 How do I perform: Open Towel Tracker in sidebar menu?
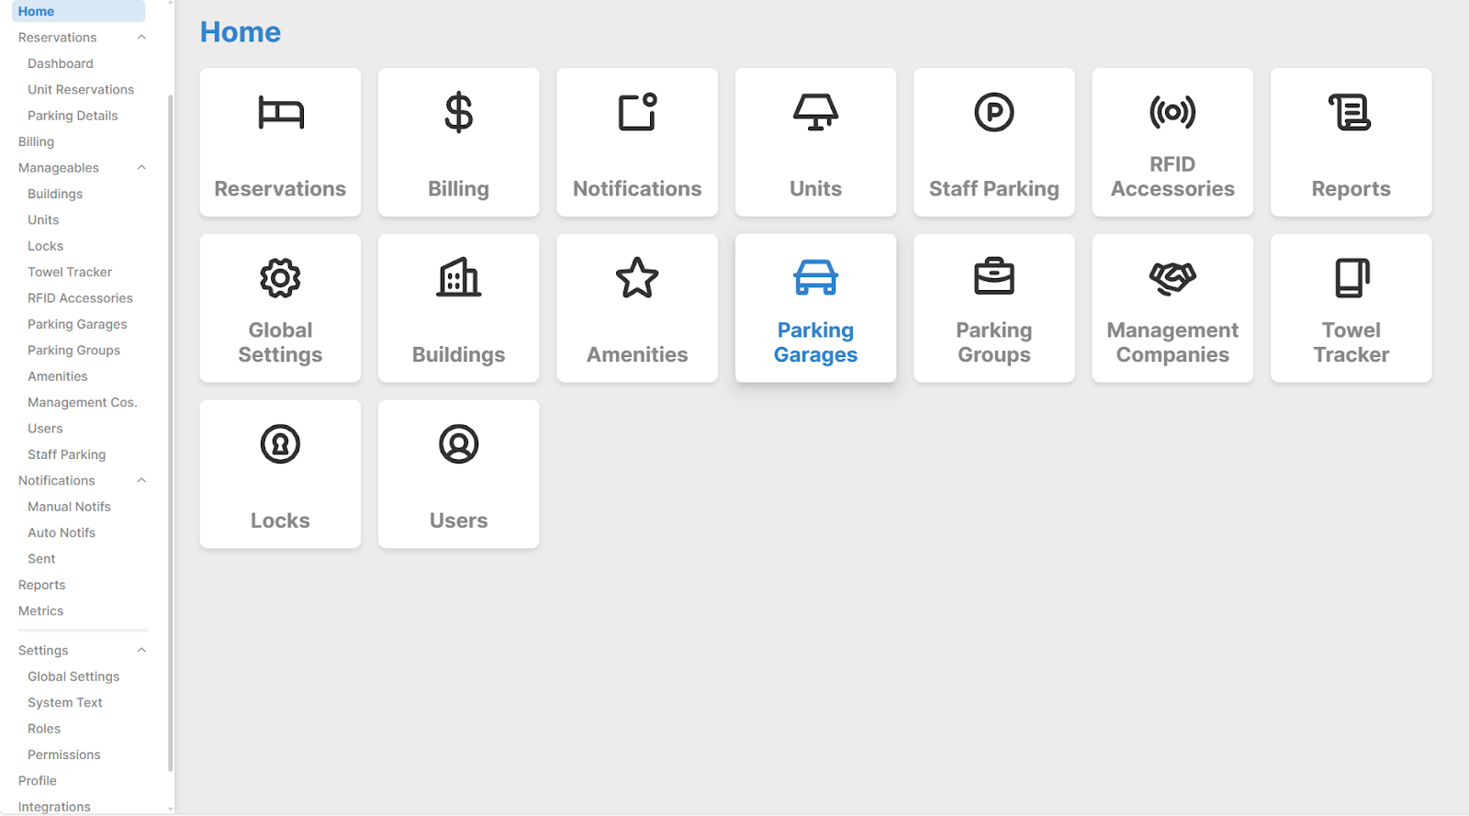coord(70,273)
